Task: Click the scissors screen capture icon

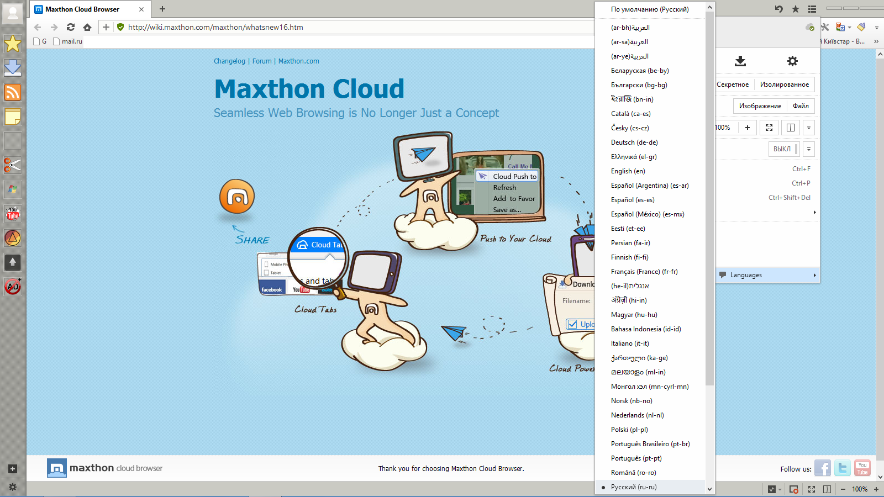Action: point(12,165)
